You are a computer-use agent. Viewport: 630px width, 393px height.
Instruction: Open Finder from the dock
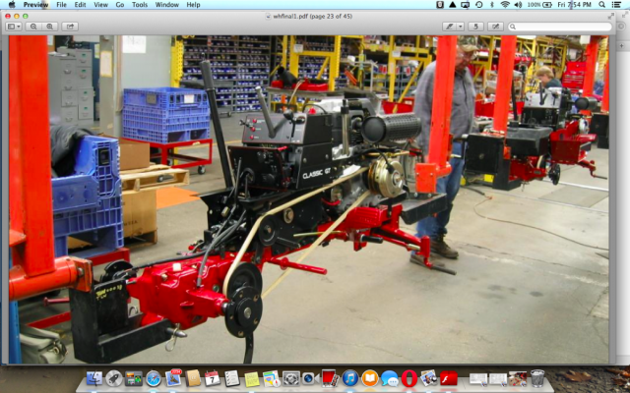click(94, 378)
